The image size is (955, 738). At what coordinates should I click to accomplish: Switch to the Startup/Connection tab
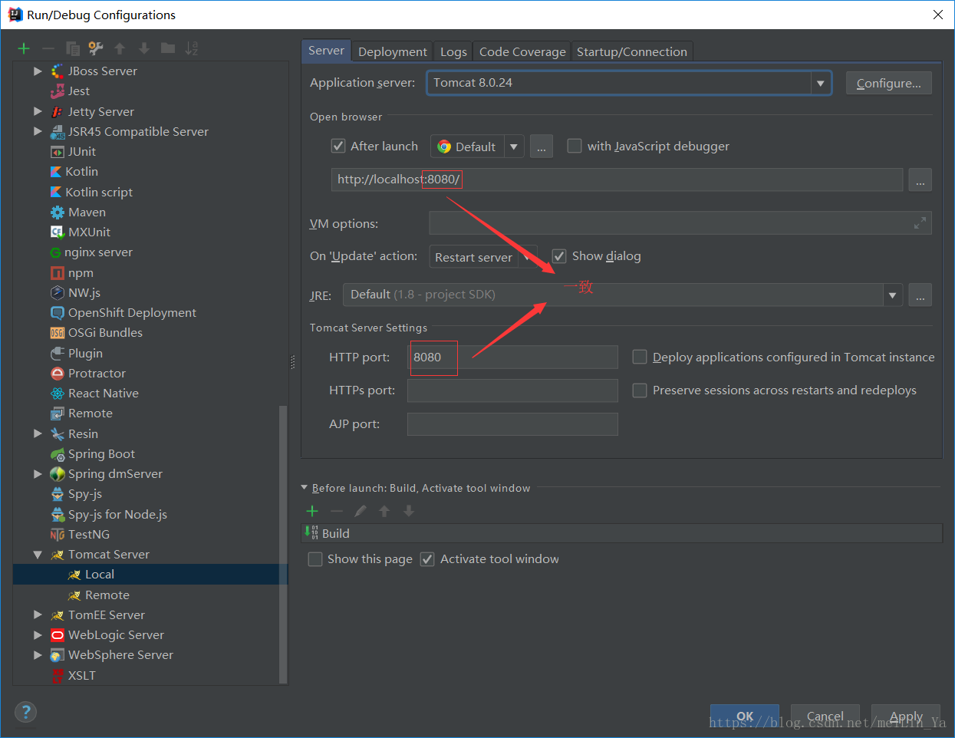[x=632, y=51]
